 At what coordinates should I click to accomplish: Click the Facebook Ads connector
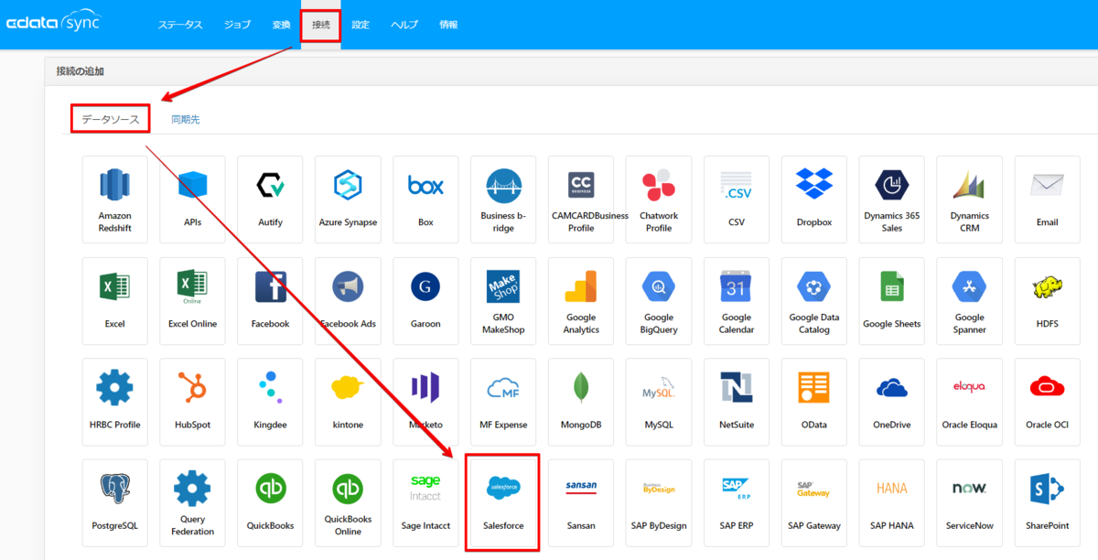coord(349,301)
